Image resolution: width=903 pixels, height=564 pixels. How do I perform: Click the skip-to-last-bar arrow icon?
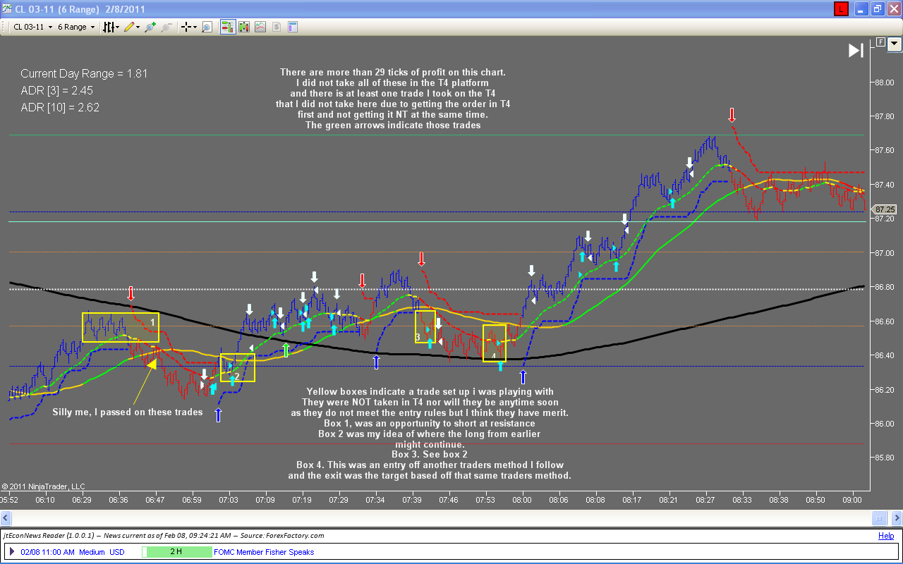[856, 50]
